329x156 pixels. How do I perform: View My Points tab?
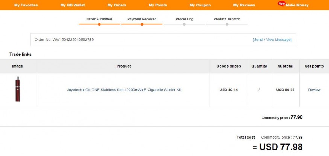point(158,5)
